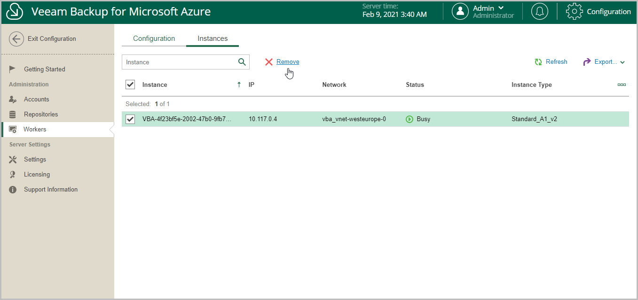Click the Exit Configuration back arrow icon
The image size is (638, 300).
coord(16,39)
